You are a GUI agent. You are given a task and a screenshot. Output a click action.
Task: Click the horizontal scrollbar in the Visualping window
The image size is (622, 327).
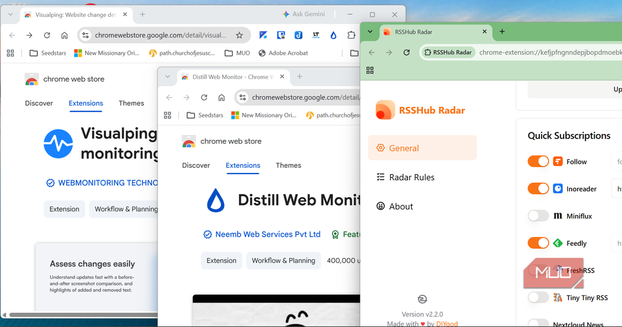(x=83, y=315)
